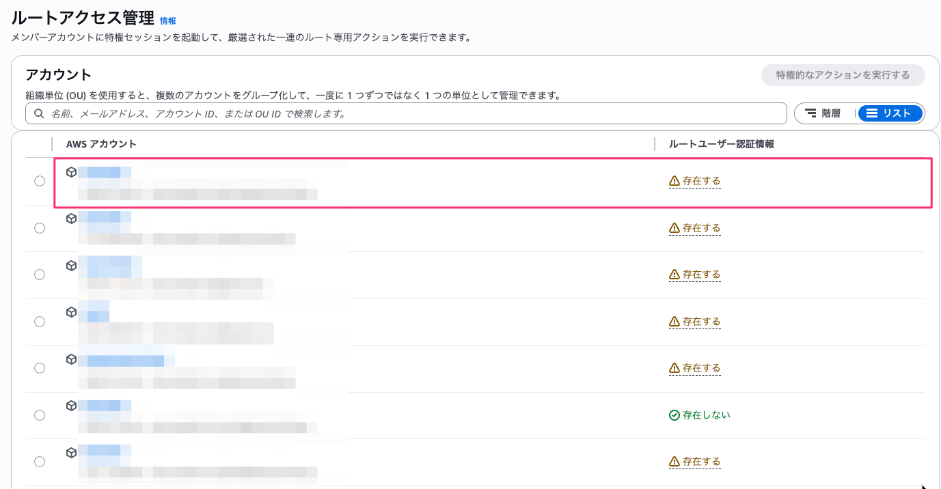Image resolution: width=941 pixels, height=489 pixels.
Task: Select the radio button for the 存在しない account
Action: [40, 415]
